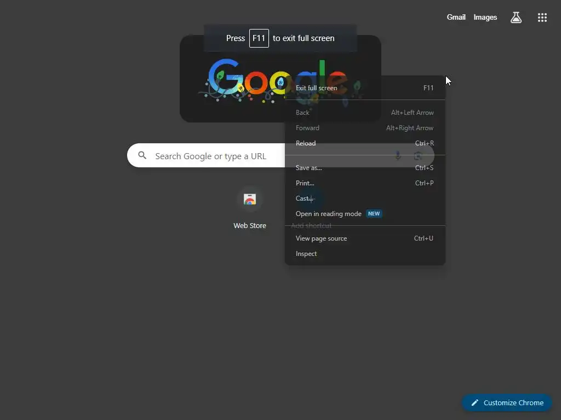Select Inspect from the context menu
The height and width of the screenshot is (420, 561).
pos(365,254)
